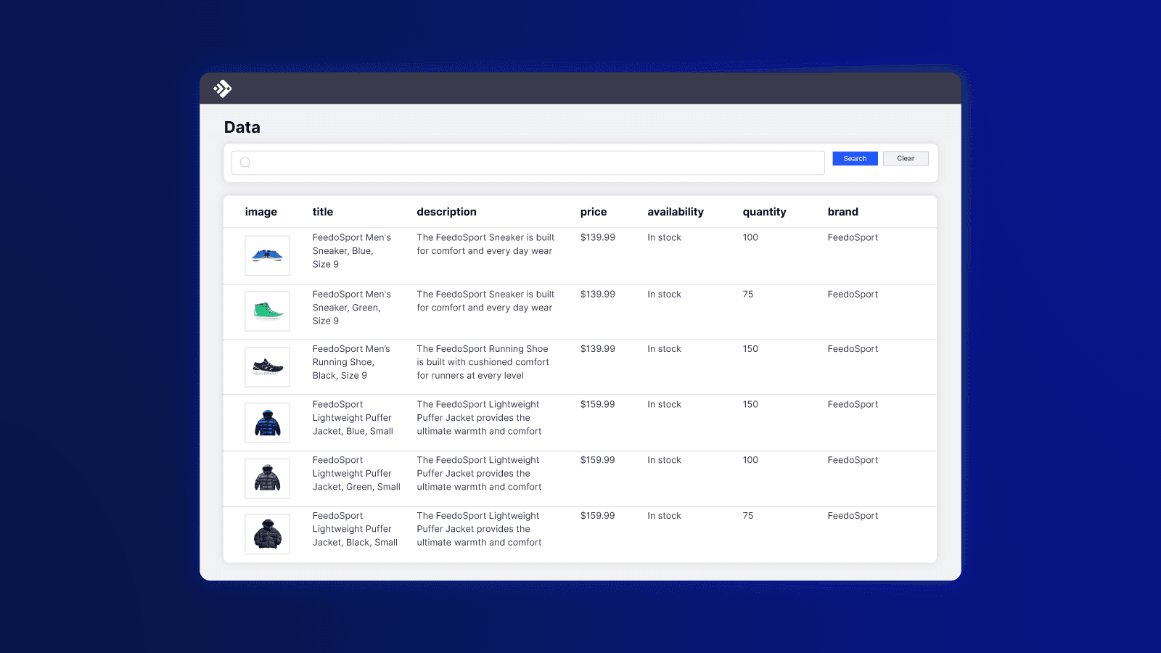Click the arrow logo in the top bar
This screenshot has height=653, width=1161.
click(x=223, y=89)
